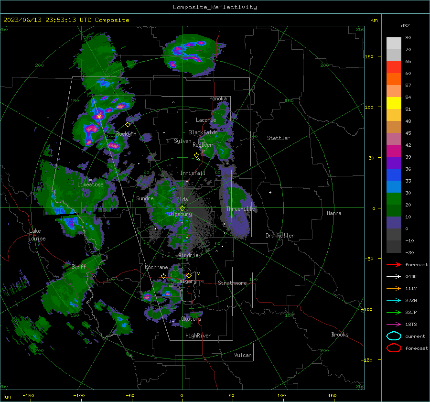Click the light blue dBZ legend swatch
Screen dimensions: 430x402
394,187
